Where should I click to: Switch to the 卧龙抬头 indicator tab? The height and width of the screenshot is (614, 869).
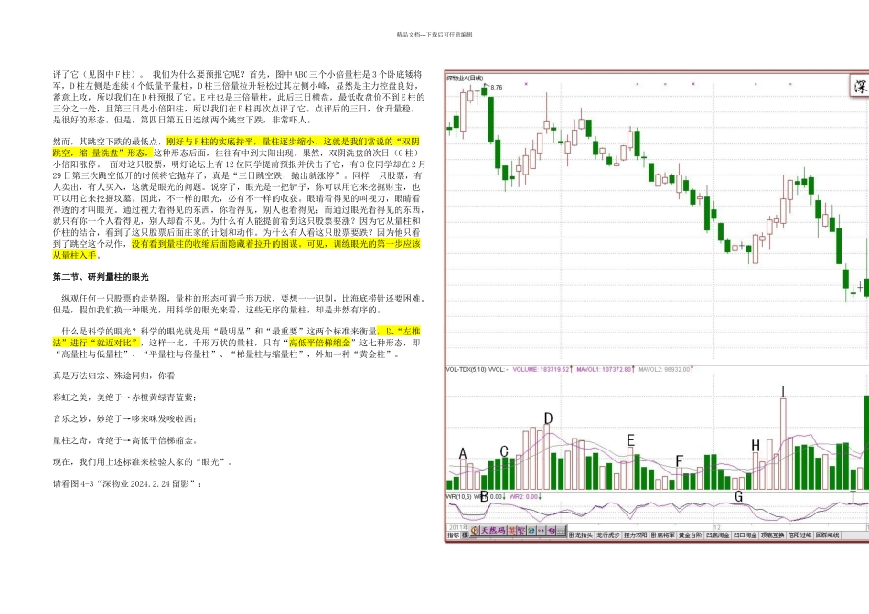580,535
